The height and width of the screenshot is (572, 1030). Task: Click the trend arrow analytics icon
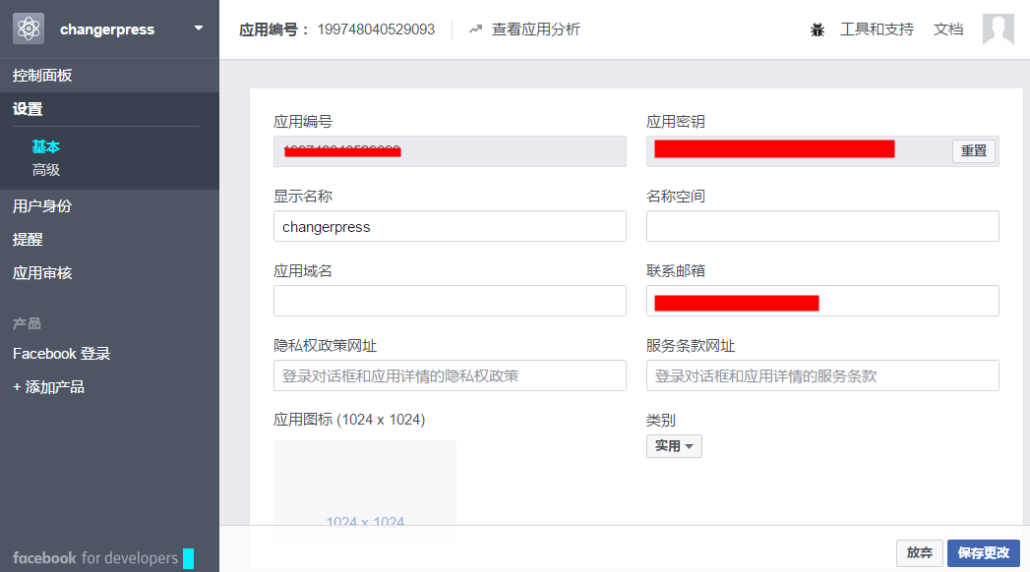[476, 29]
